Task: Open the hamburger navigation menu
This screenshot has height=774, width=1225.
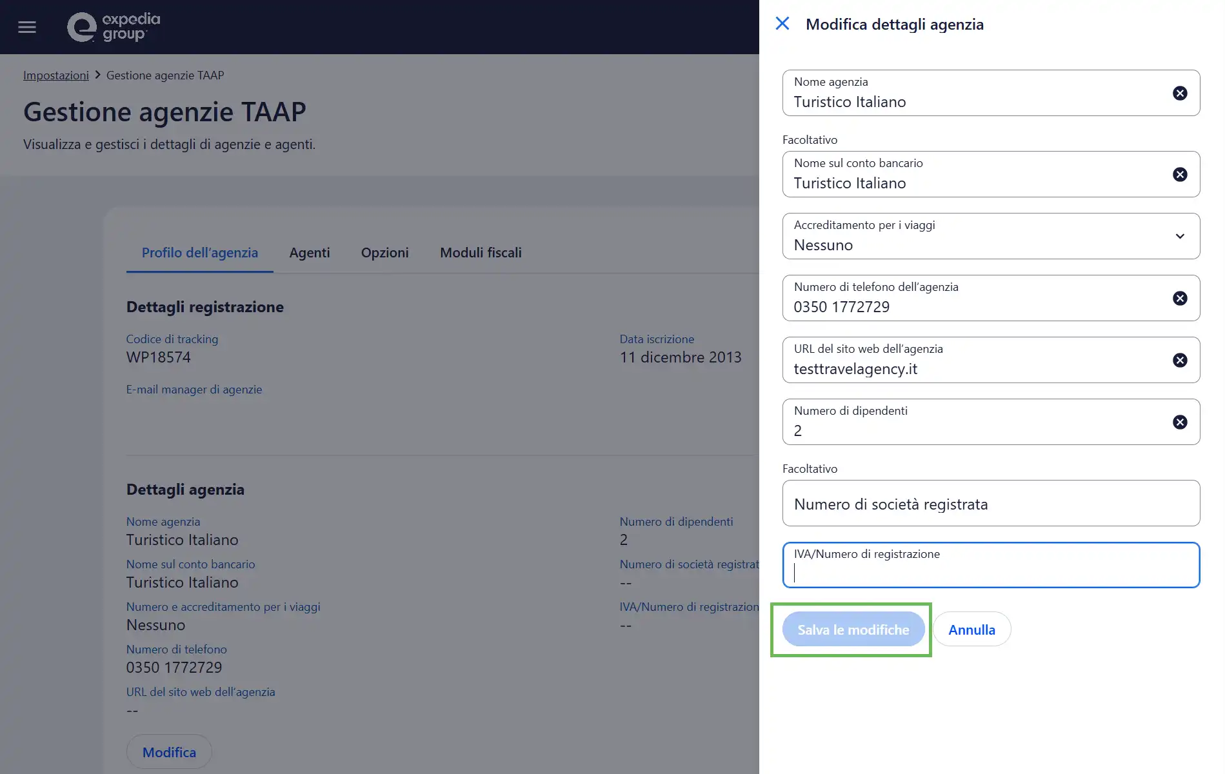Action: [27, 27]
